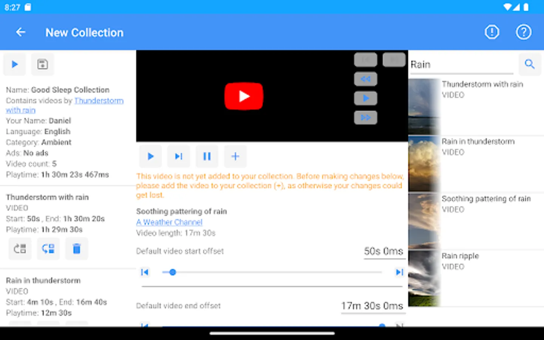Image resolution: width=544 pixels, height=340 pixels.
Task: Click the start offset slider handle
Action: pos(173,272)
